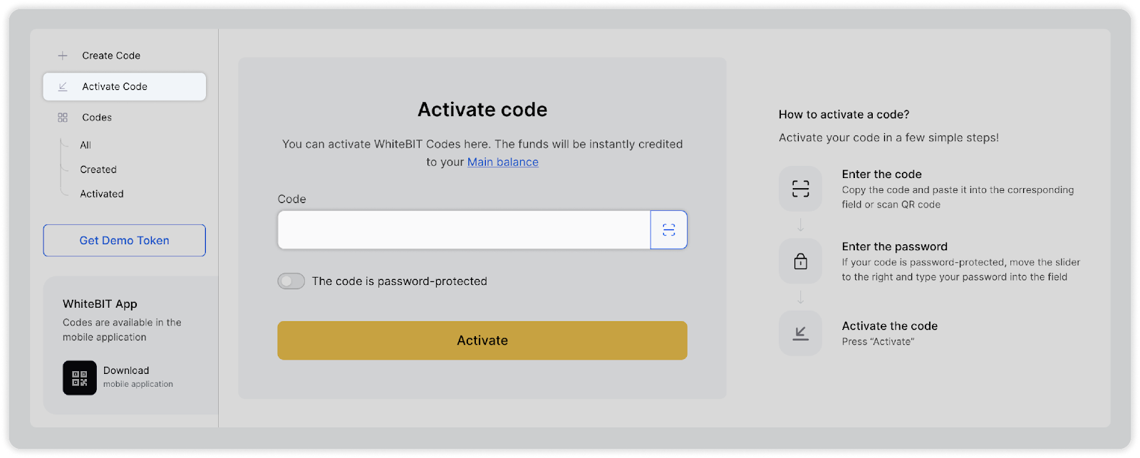
Task: Click the Download QR code app icon
Action: pyautogui.click(x=80, y=378)
